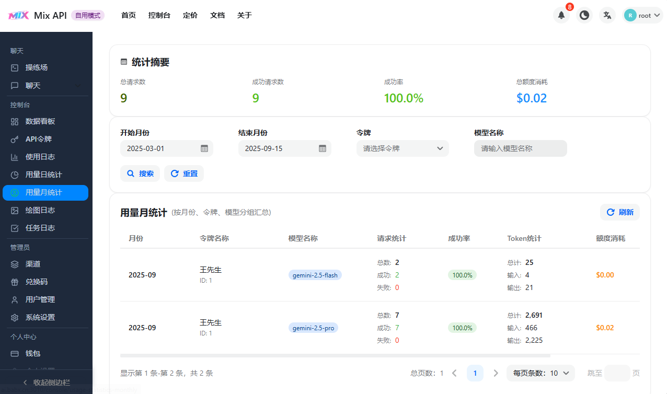Expand the 聊天 submenu chevron
The height and width of the screenshot is (394, 667).
coord(78,86)
